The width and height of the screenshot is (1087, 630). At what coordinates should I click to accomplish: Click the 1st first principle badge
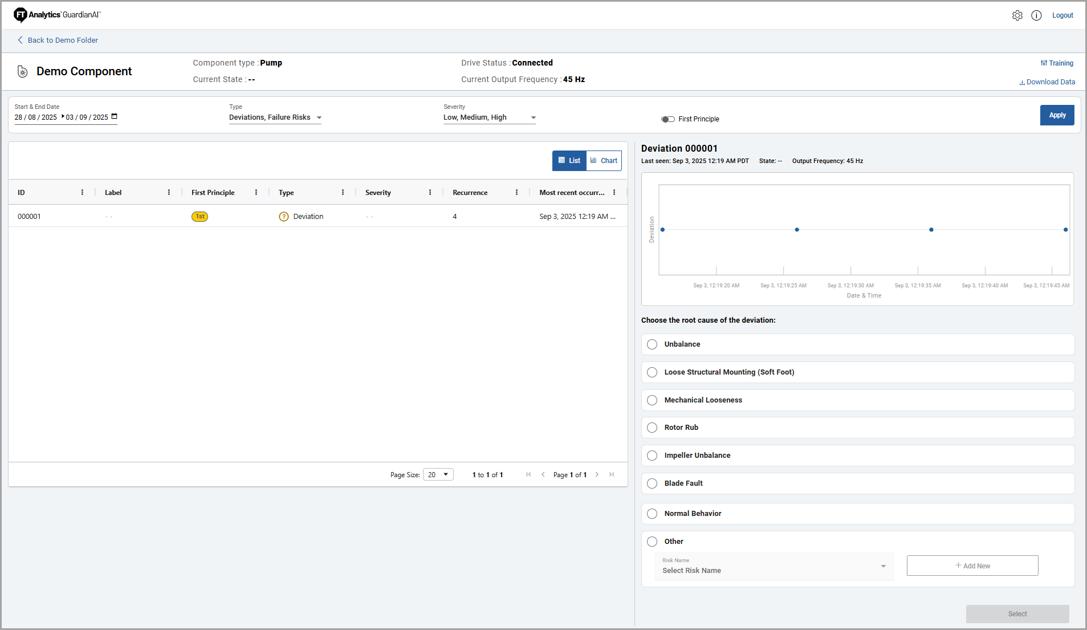click(200, 217)
